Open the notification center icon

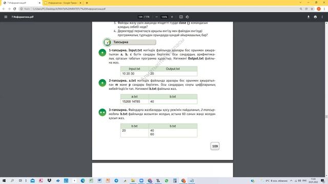pos(322,180)
